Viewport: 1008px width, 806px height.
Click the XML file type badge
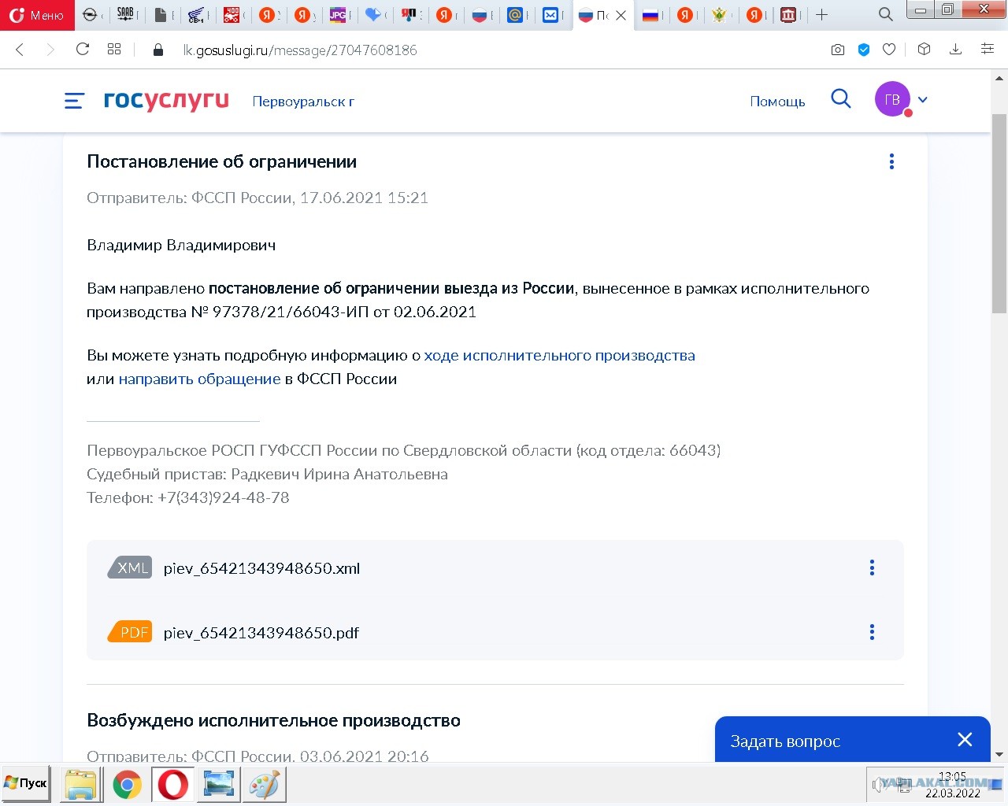click(x=130, y=568)
